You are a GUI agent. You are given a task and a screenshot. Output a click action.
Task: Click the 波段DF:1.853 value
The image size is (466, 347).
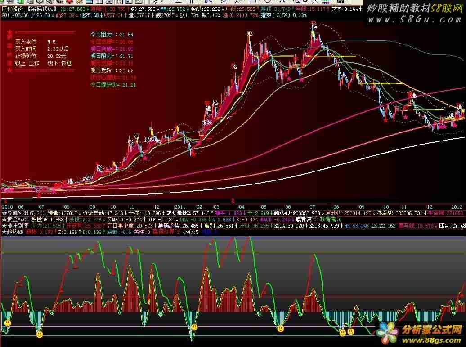pos(49,220)
